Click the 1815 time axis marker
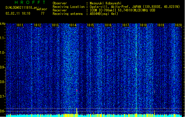Screen dimensions: 185x117 90,25
